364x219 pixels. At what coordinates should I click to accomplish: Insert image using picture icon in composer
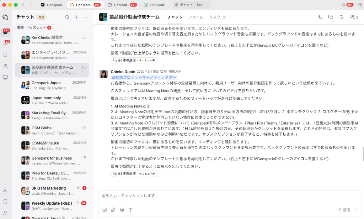pos(105,210)
